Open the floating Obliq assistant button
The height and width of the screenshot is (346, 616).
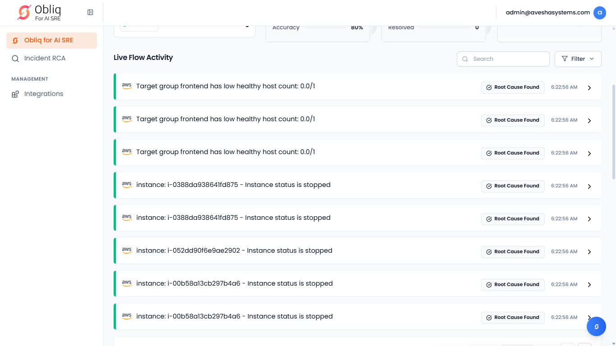596,326
